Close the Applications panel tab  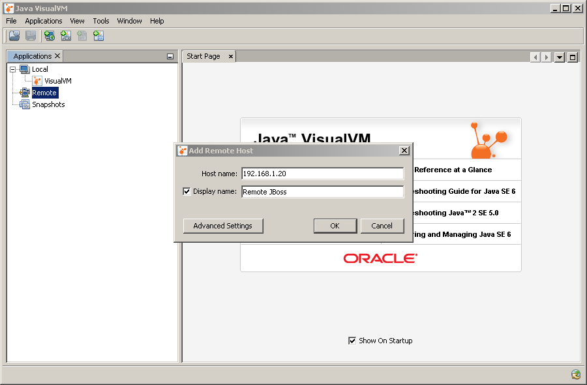pyautogui.click(x=57, y=56)
